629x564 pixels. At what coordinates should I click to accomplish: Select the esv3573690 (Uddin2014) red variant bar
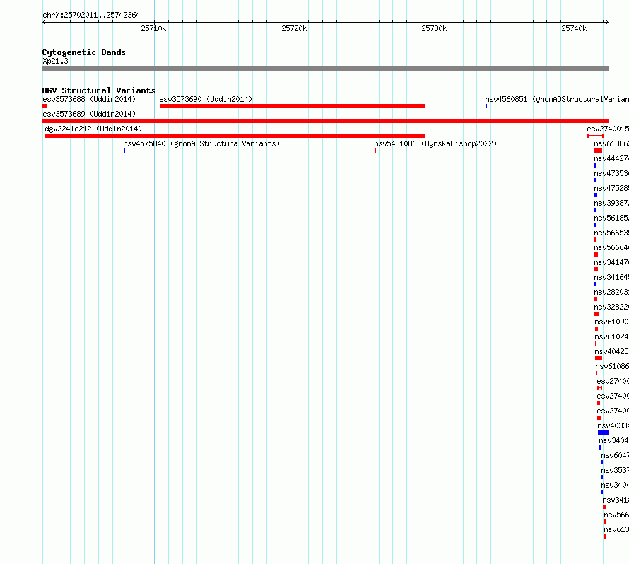pyautogui.click(x=293, y=106)
